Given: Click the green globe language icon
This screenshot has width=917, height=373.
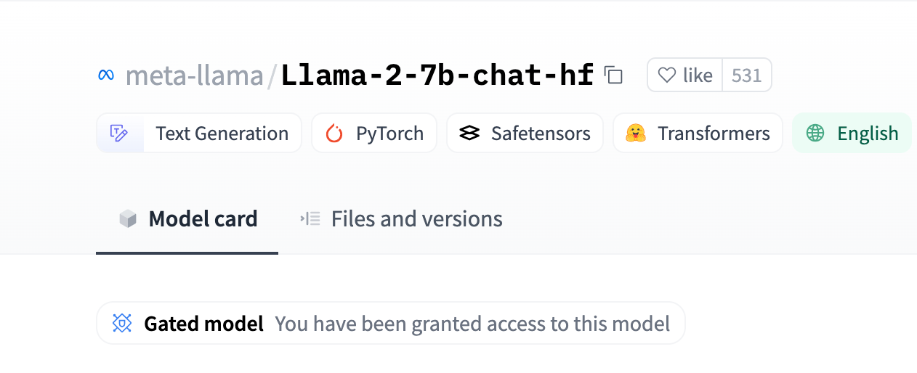Looking at the screenshot, I should point(815,134).
